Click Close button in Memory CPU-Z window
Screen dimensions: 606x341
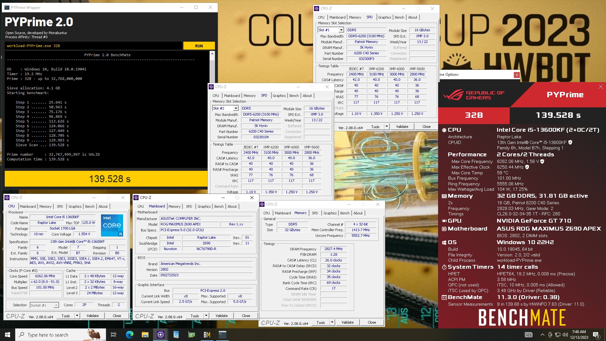(372, 322)
